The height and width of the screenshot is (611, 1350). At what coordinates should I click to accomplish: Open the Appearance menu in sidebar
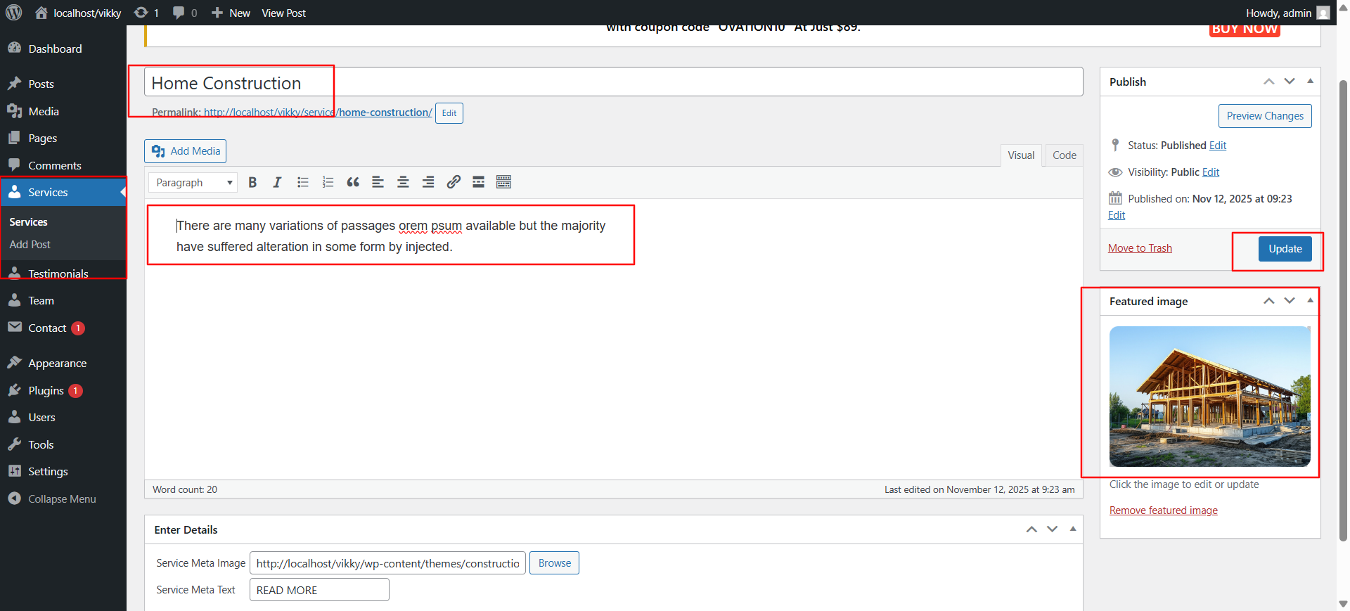pos(57,364)
